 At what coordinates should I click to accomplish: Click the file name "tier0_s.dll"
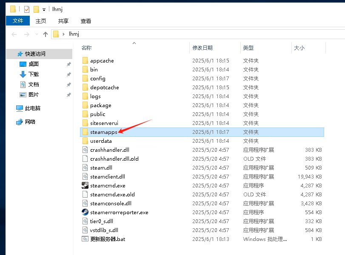click(x=102, y=221)
